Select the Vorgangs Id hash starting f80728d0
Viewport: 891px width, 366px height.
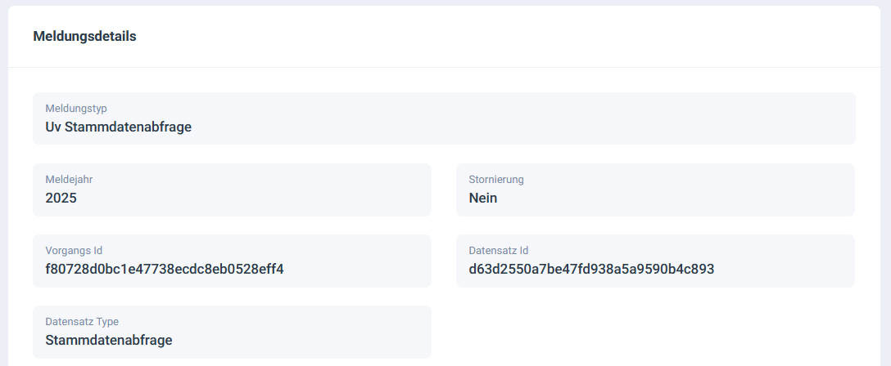[x=165, y=269]
